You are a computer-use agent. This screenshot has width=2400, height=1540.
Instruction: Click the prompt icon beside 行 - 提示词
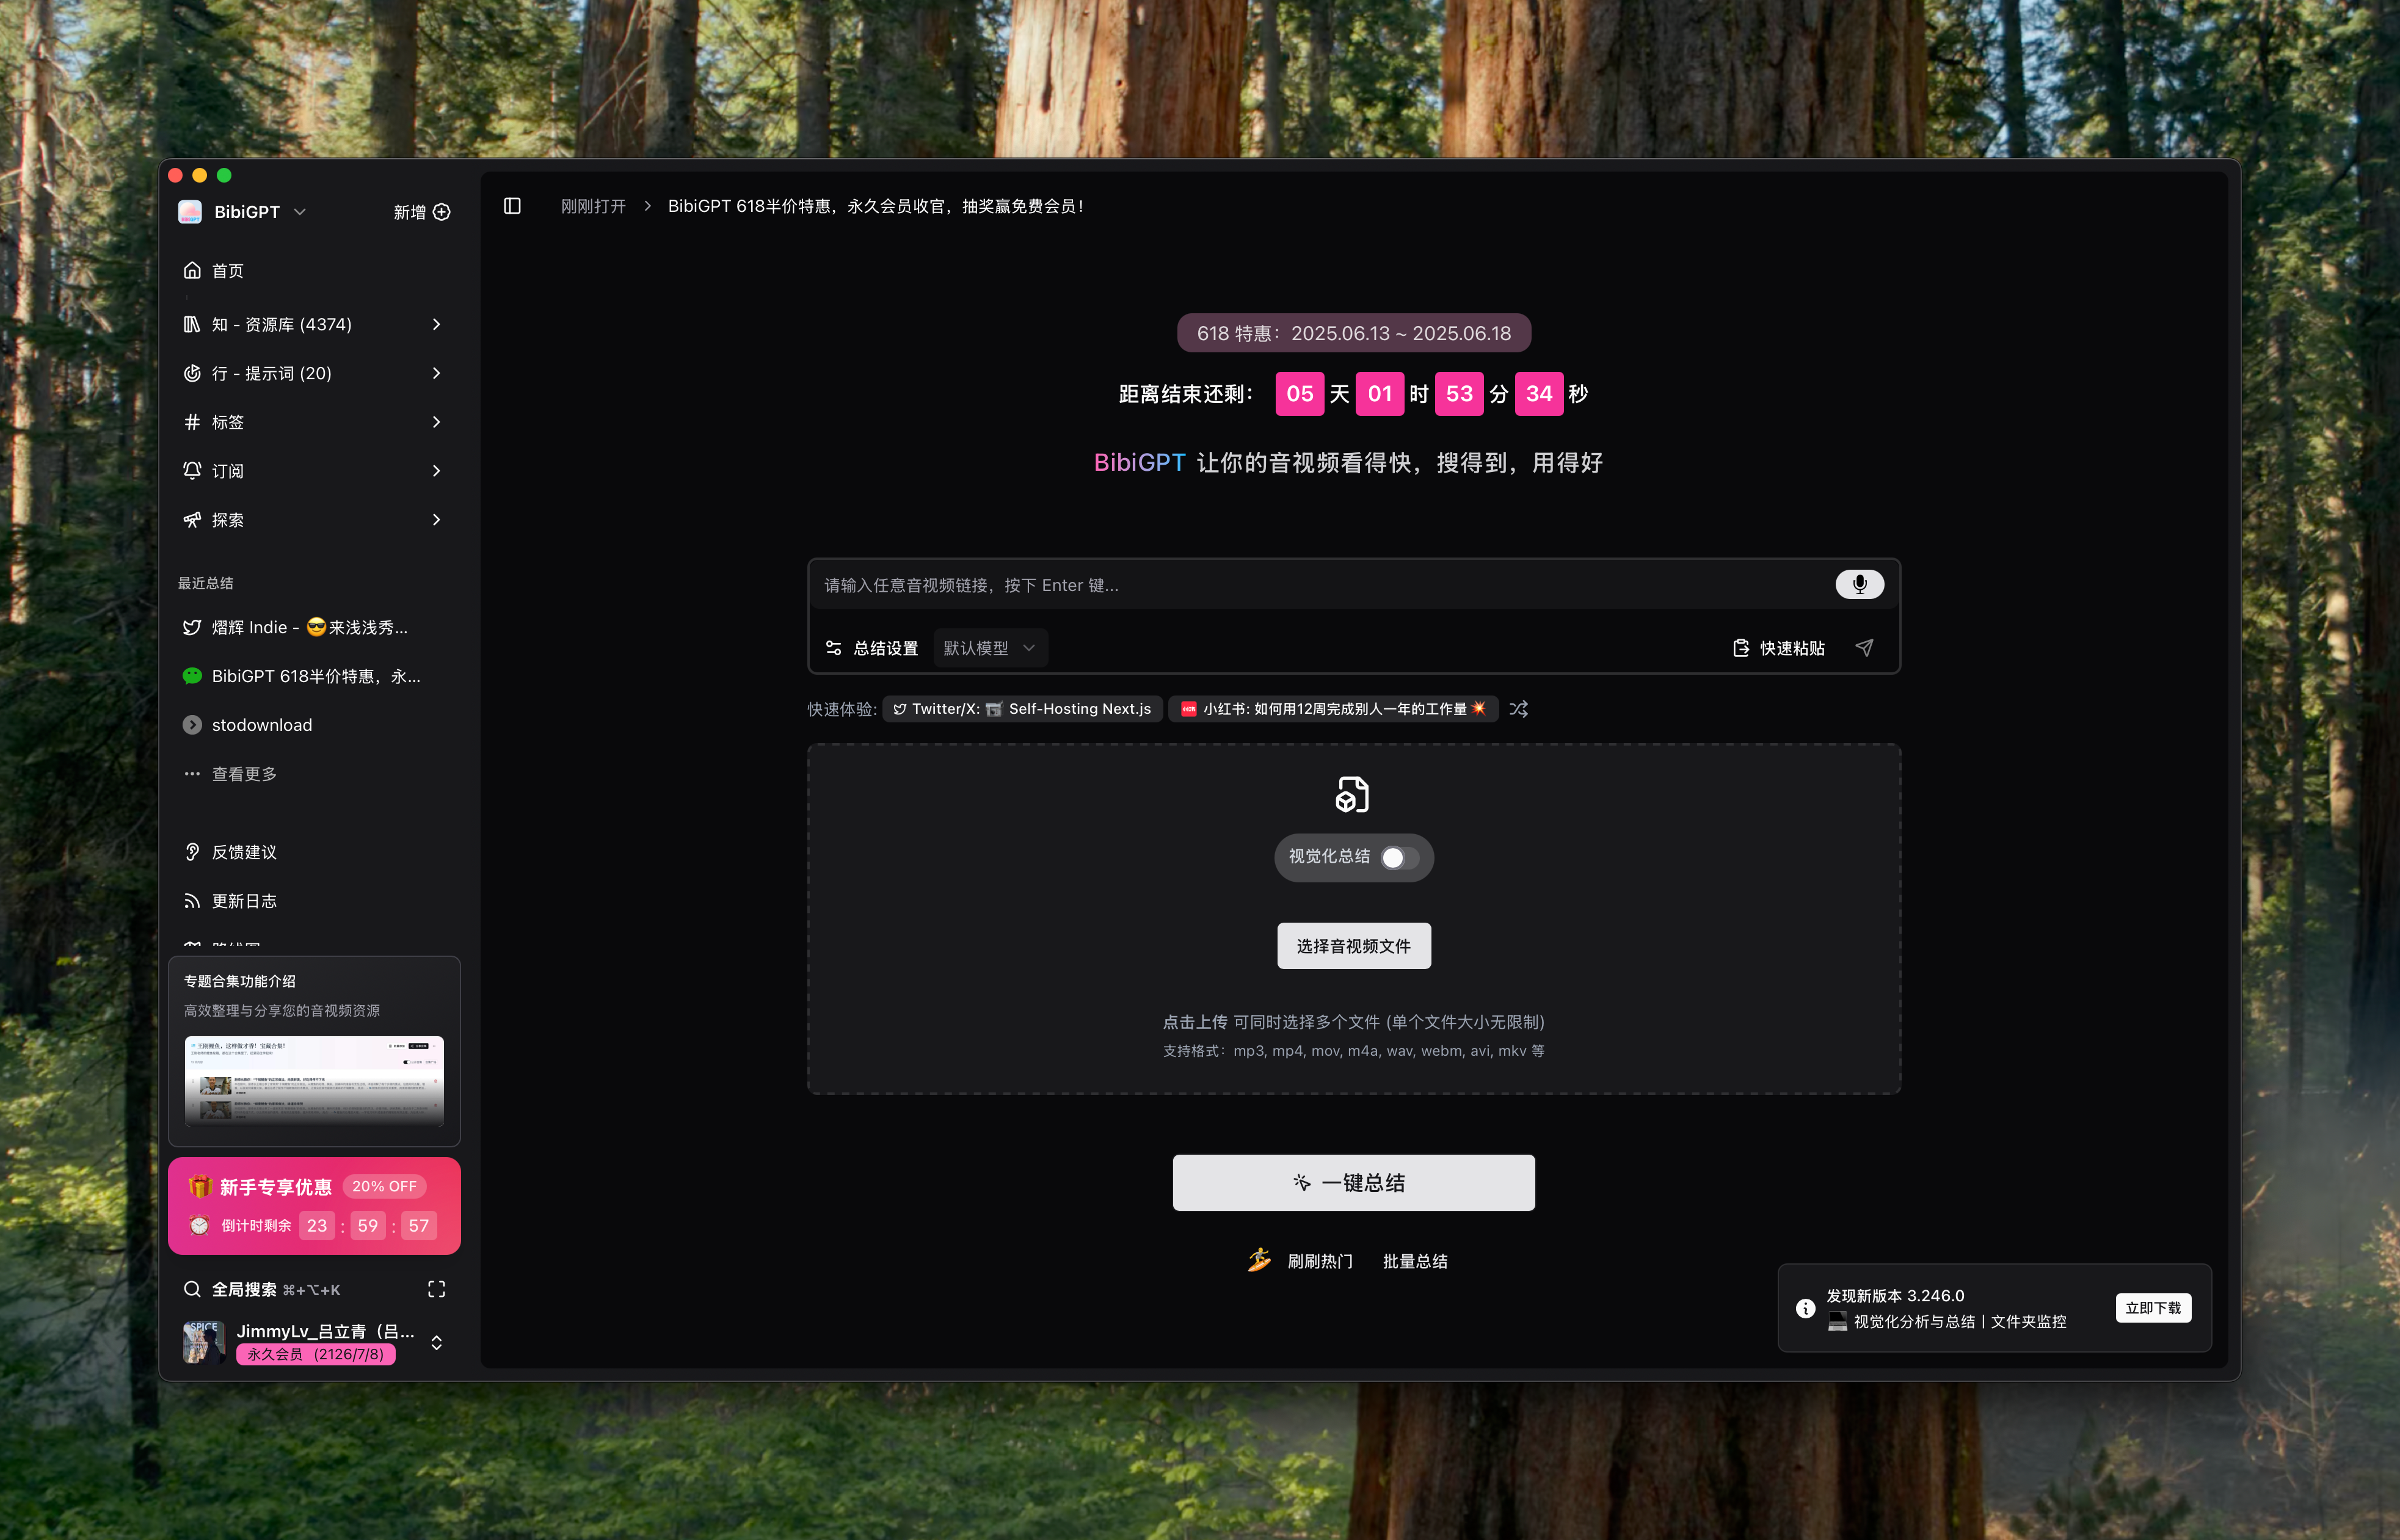click(192, 373)
